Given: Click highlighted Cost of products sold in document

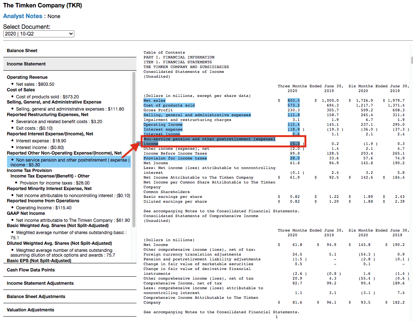Looking at the screenshot, I should 169,105.
